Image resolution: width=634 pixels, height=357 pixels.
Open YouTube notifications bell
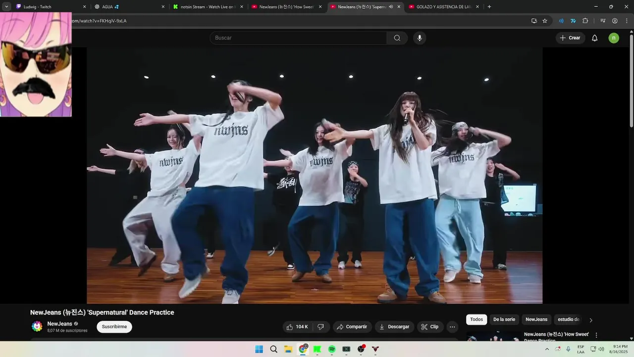tap(595, 38)
